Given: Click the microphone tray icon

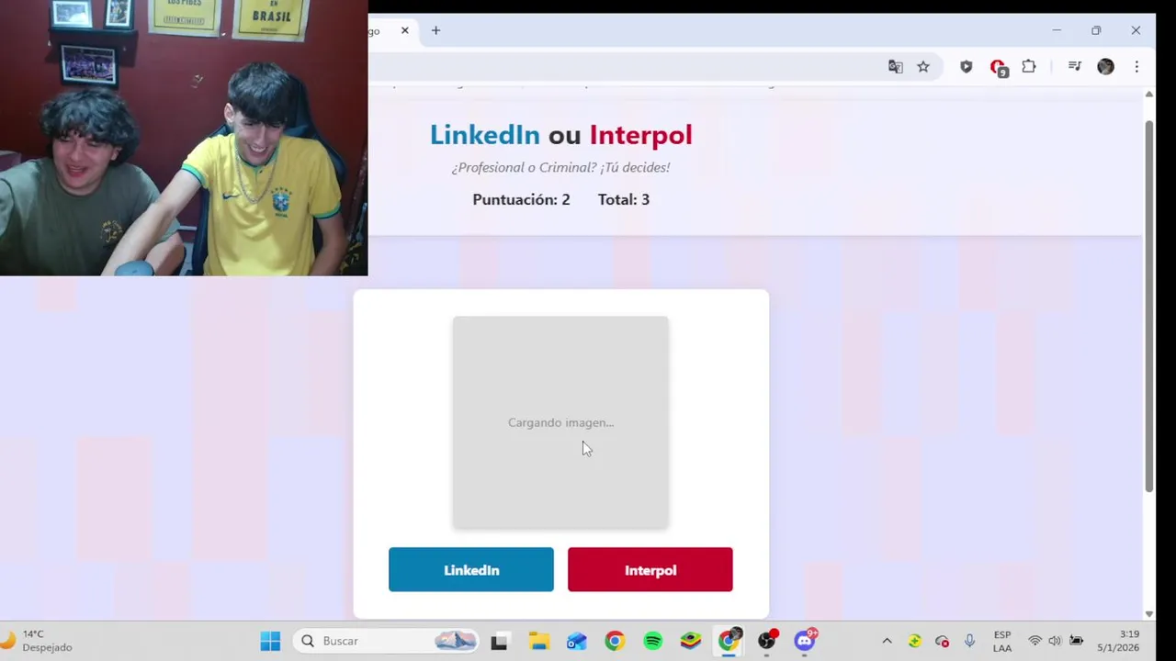Looking at the screenshot, I should point(969,641).
